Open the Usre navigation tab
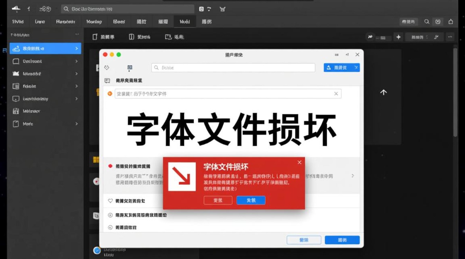Screen dimensions: 465x259 [x=40, y=21]
